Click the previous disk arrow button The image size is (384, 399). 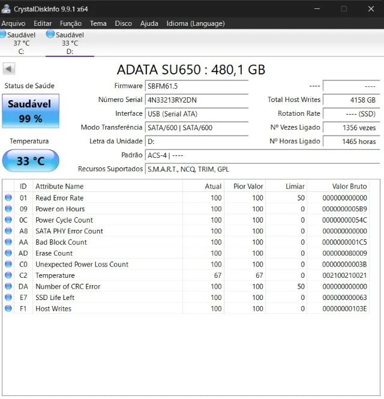click(9, 69)
